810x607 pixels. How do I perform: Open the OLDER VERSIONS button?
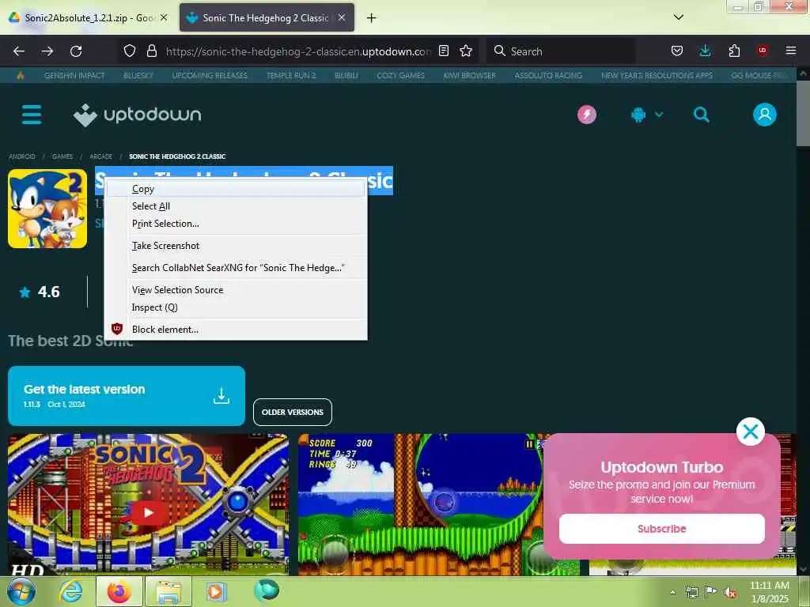pyautogui.click(x=293, y=412)
